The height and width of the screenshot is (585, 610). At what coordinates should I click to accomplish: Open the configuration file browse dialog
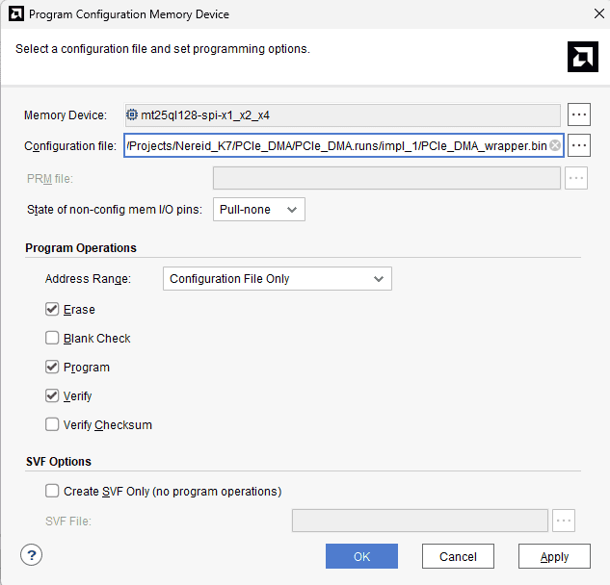coord(578,145)
